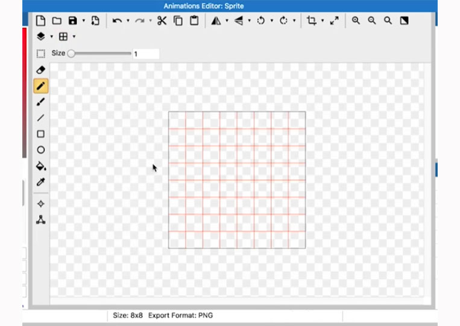Copy selection with Copy icon
The image size is (460, 326).
coord(178,21)
